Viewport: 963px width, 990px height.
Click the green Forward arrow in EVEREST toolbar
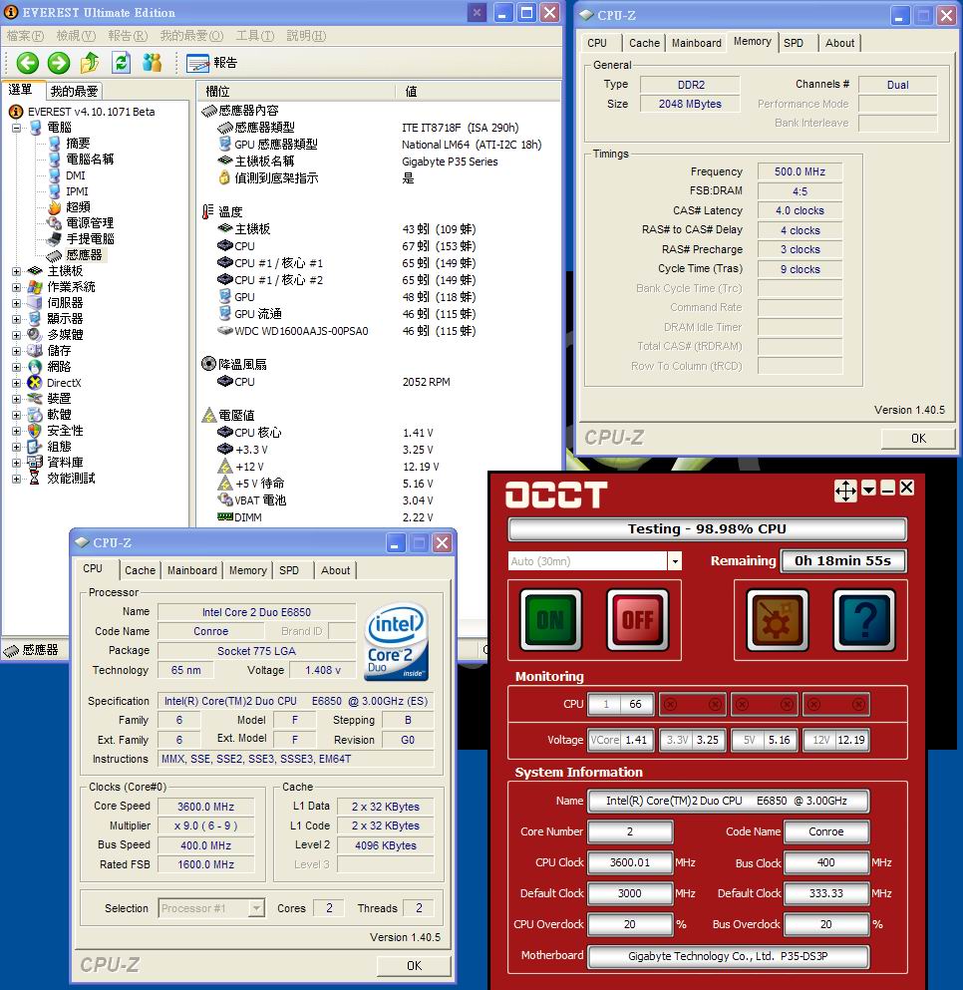tap(59, 63)
